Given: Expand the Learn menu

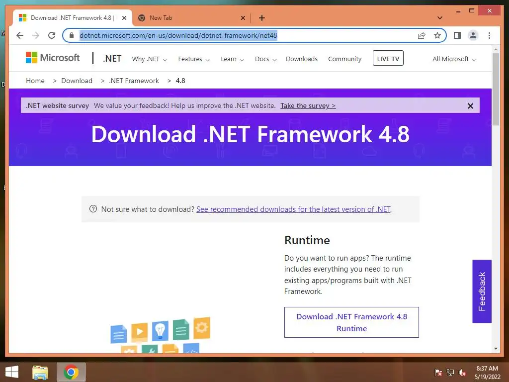Looking at the screenshot, I should (x=232, y=59).
